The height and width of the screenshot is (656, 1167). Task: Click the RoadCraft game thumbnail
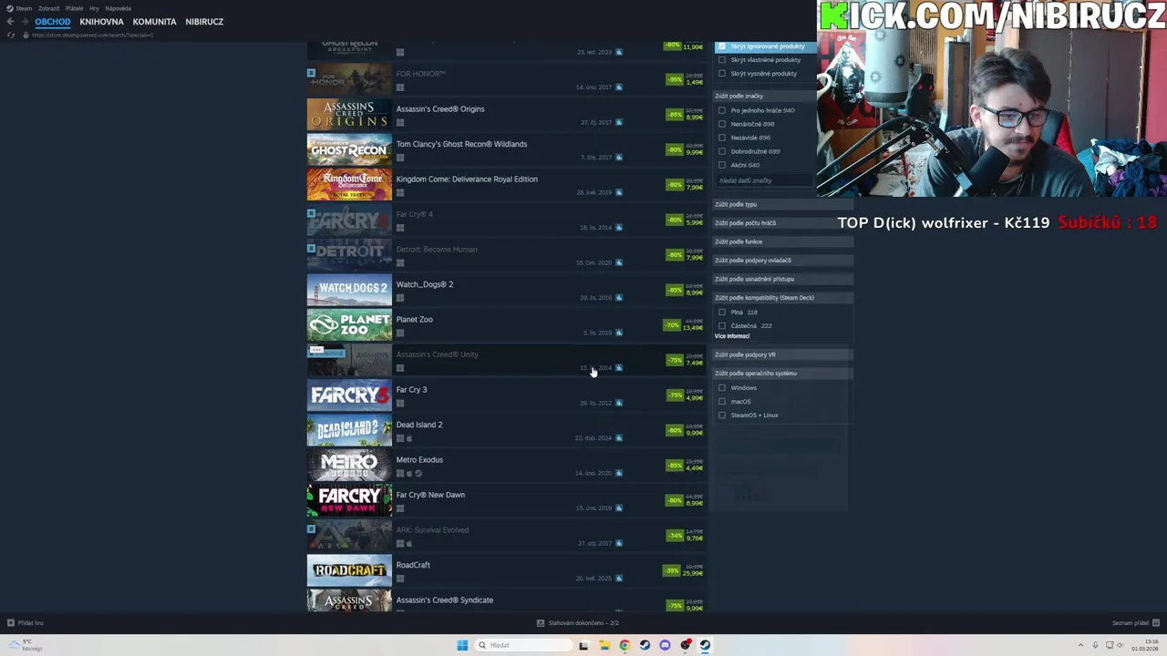[x=349, y=570]
